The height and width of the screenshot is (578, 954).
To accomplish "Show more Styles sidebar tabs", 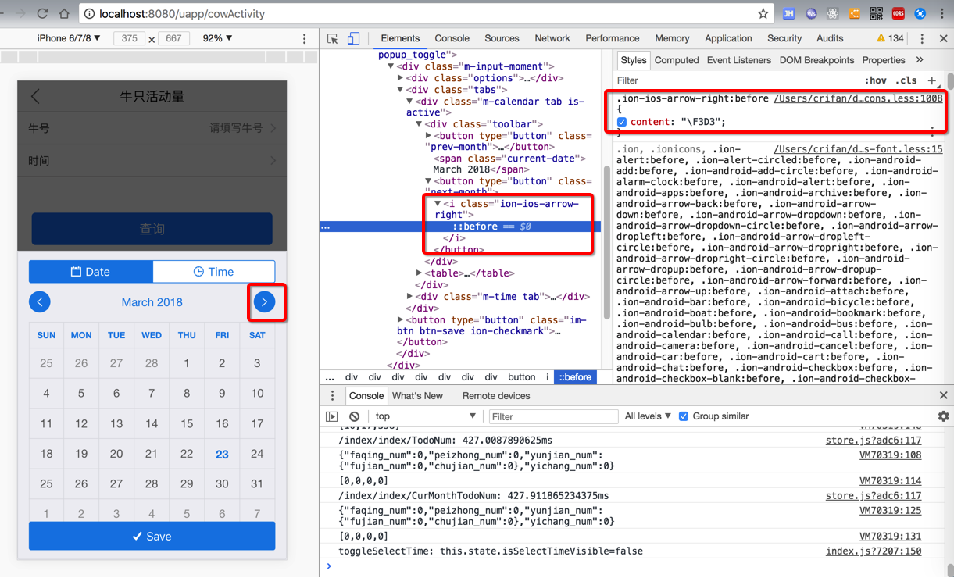I will click(920, 60).
